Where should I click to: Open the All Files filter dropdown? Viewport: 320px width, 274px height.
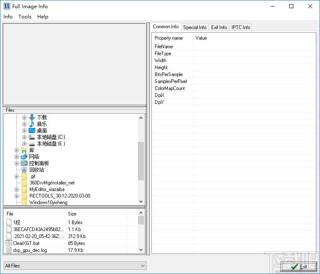(75, 266)
